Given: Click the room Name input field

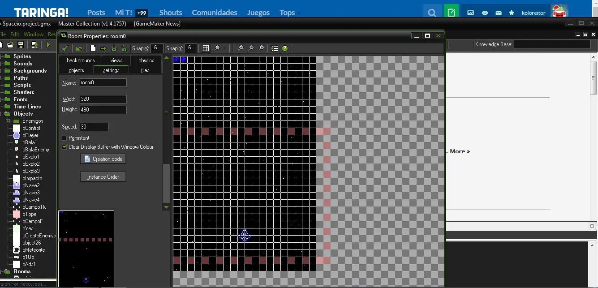Looking at the screenshot, I should [103, 82].
